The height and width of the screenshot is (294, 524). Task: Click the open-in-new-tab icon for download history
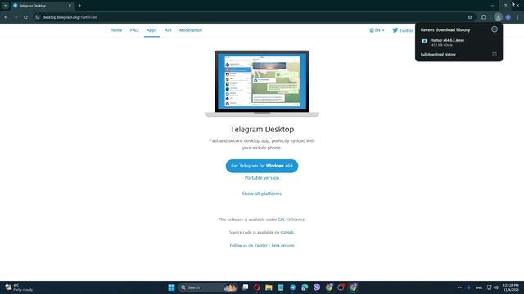point(495,55)
